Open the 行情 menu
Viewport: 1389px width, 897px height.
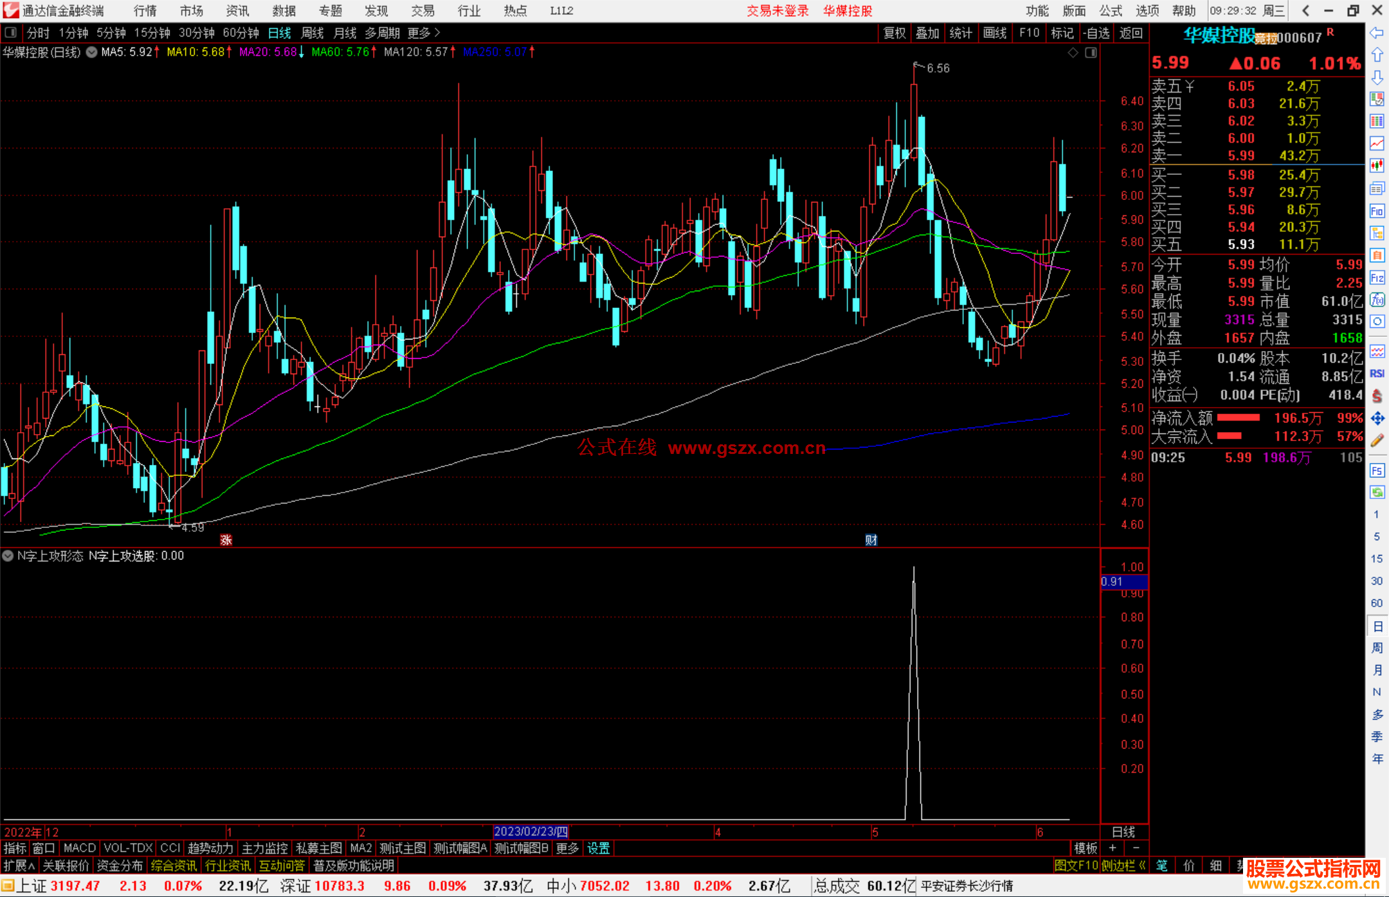click(x=145, y=11)
